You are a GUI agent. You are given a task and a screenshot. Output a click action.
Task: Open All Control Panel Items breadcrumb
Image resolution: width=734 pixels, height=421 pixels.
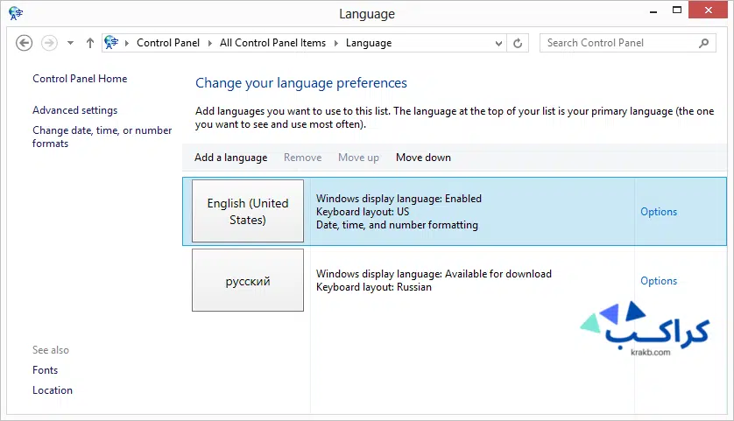coord(272,43)
